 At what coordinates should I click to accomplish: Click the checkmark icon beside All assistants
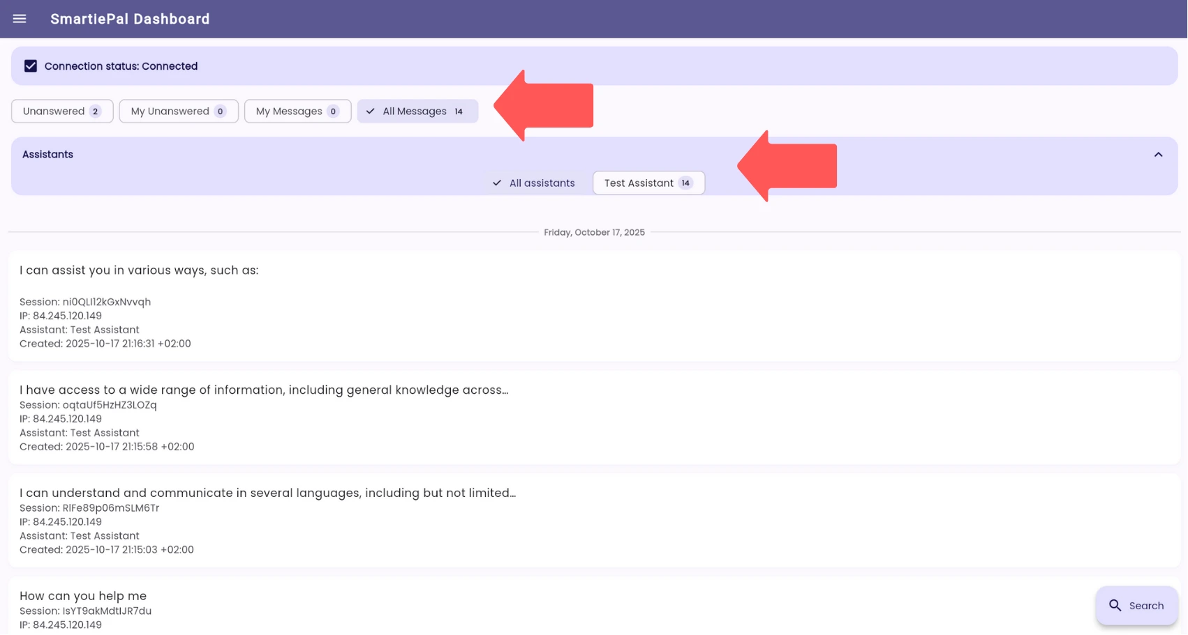tap(497, 183)
